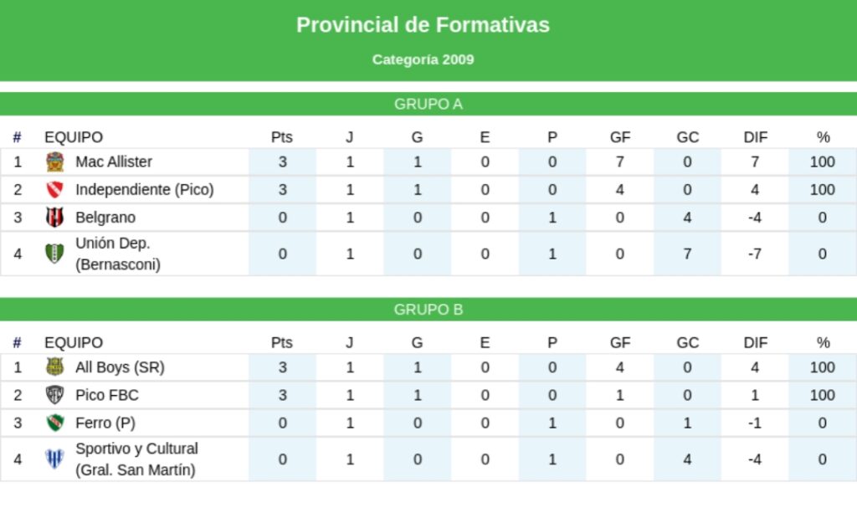Click the Pico FBC grey shield crest
This screenshot has width=857, height=518.
click(x=54, y=395)
